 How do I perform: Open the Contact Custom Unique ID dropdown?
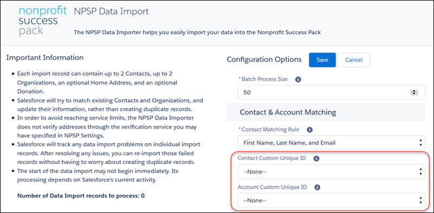(331, 172)
